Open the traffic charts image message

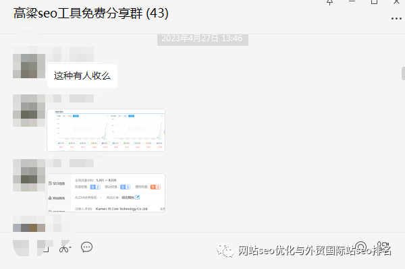106,130
